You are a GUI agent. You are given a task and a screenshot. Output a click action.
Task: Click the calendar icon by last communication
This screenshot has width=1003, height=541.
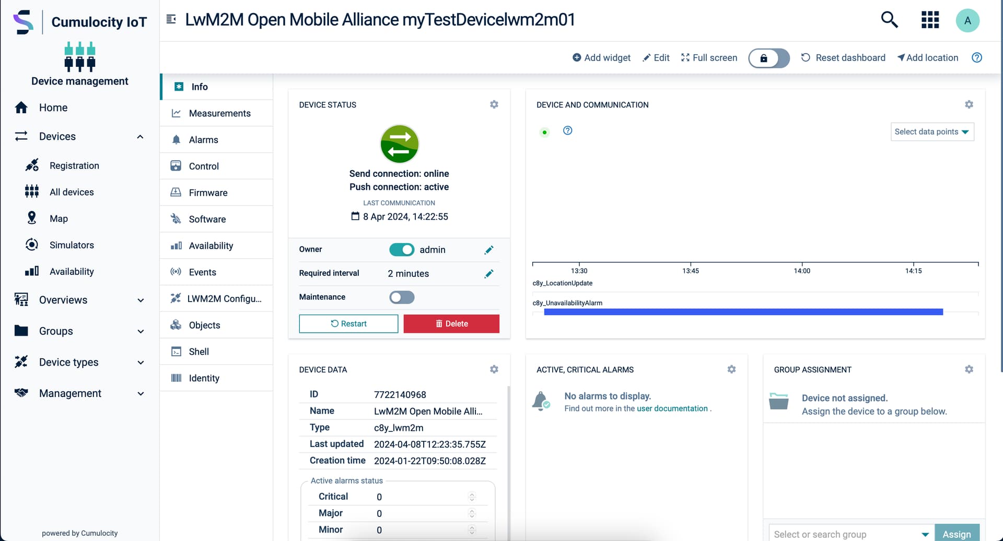[355, 216]
